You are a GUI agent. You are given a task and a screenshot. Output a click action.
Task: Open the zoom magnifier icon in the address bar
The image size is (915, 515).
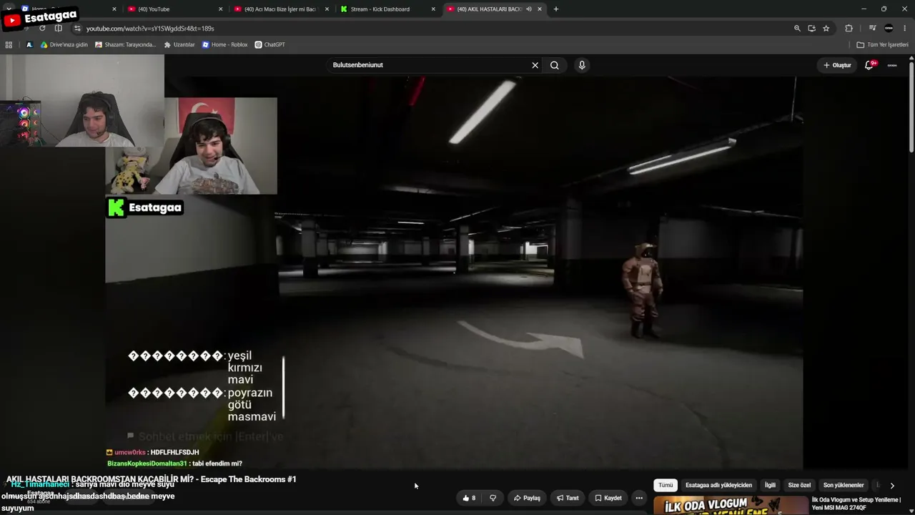[797, 29]
